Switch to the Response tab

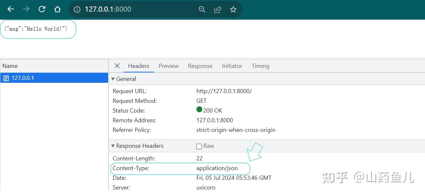200,66
